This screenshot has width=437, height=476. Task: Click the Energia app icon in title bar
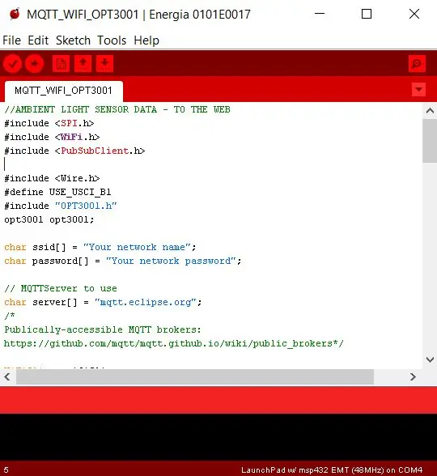pos(15,15)
